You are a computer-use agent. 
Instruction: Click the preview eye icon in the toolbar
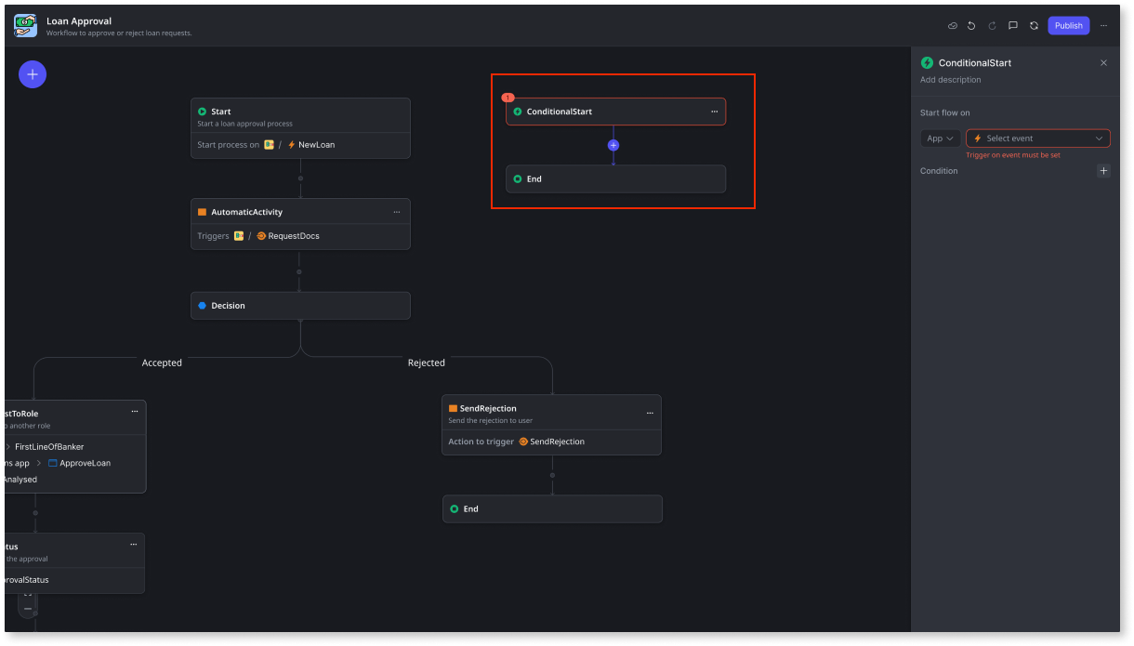click(x=953, y=25)
